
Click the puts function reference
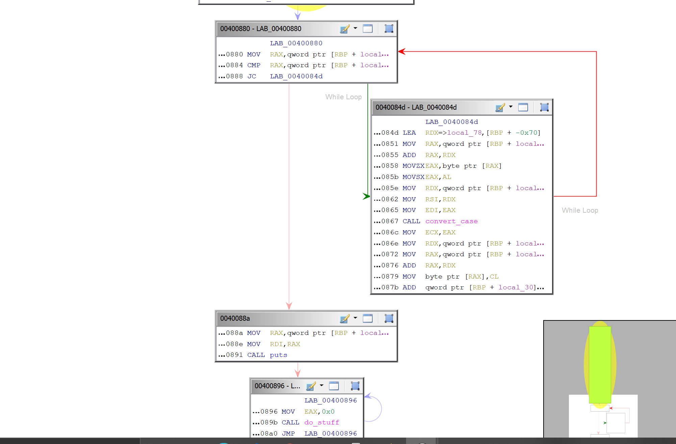click(278, 355)
